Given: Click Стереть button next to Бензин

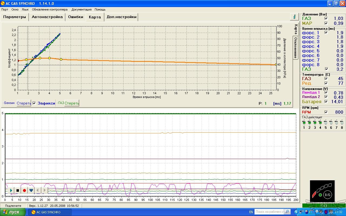Looking at the screenshot, I should tap(24, 103).
